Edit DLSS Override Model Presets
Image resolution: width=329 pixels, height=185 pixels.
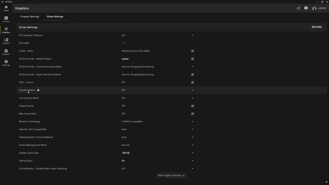pyautogui.click(x=193, y=59)
